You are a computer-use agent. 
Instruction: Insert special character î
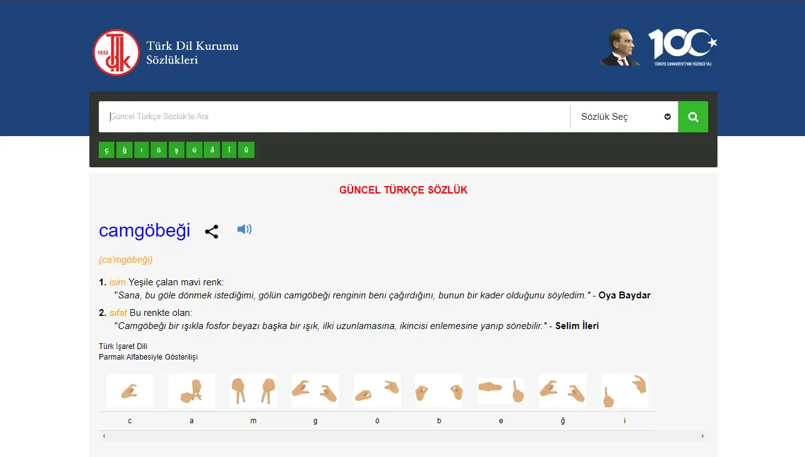229,150
